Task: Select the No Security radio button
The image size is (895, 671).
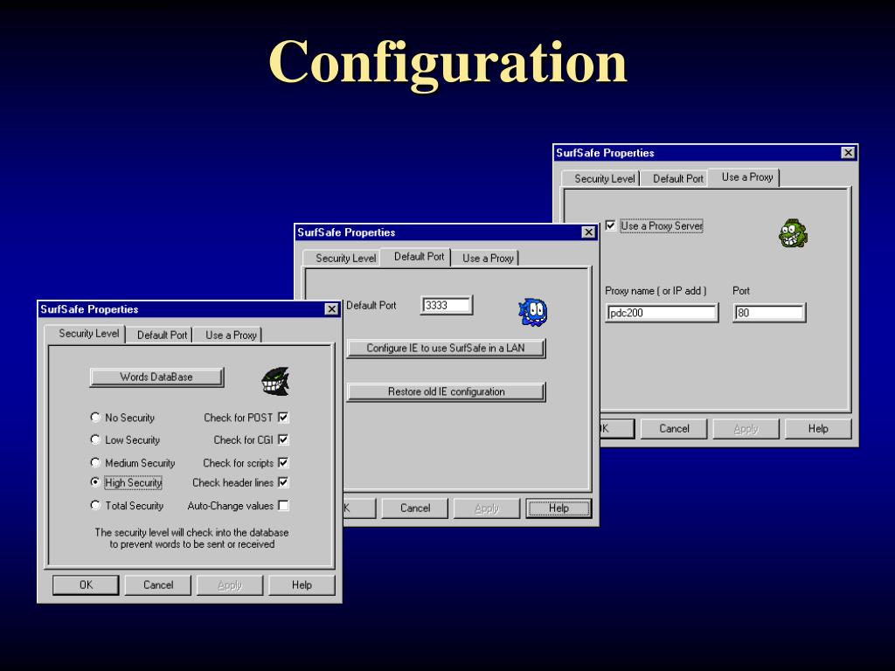Action: click(x=95, y=417)
